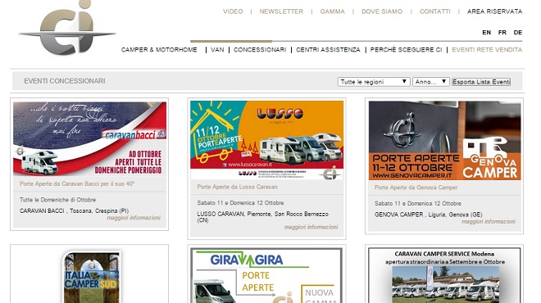Open the Caravan Bacci event banner image
541x303 pixels.
click(x=89, y=138)
